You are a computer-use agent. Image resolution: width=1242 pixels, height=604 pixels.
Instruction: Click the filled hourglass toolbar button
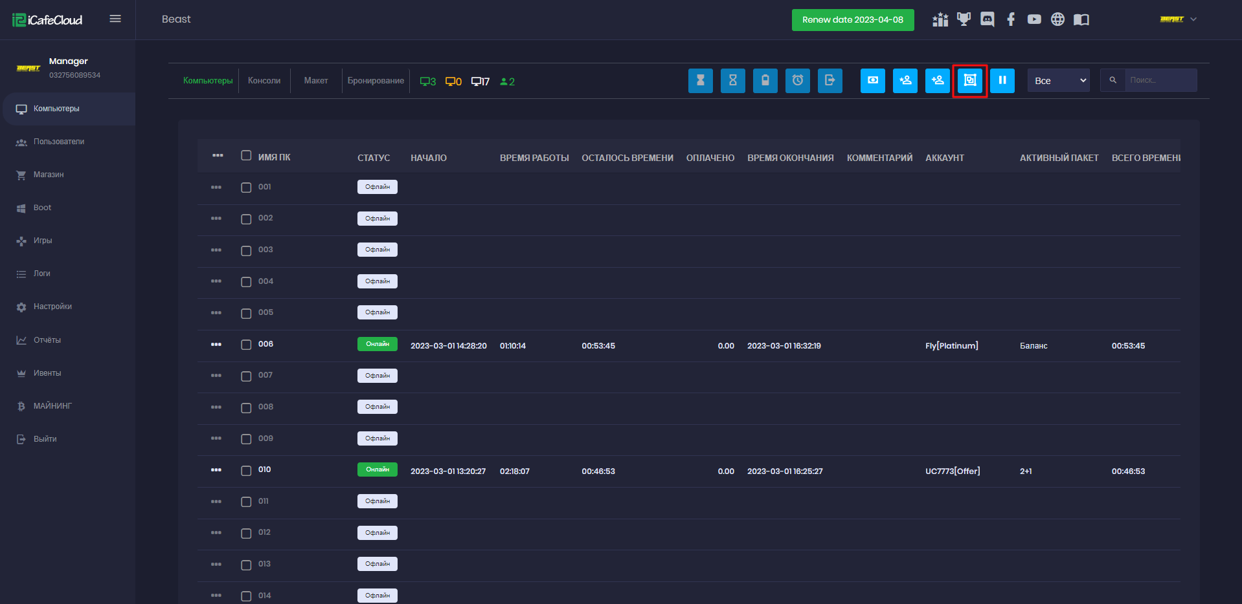[x=700, y=81]
